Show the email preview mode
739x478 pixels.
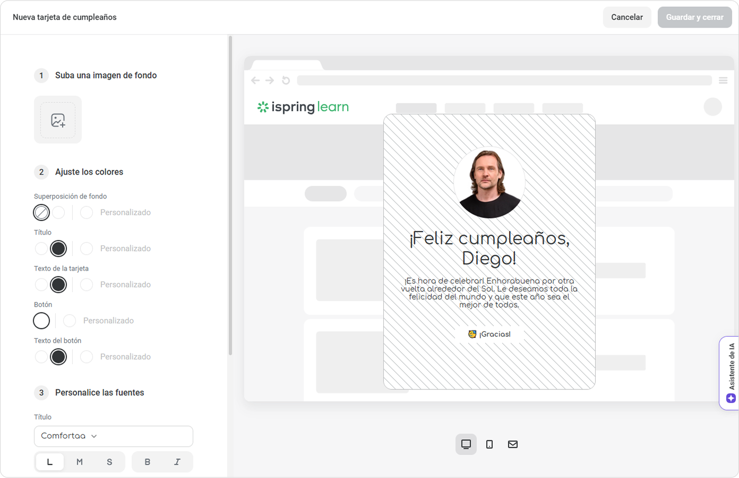coord(513,444)
